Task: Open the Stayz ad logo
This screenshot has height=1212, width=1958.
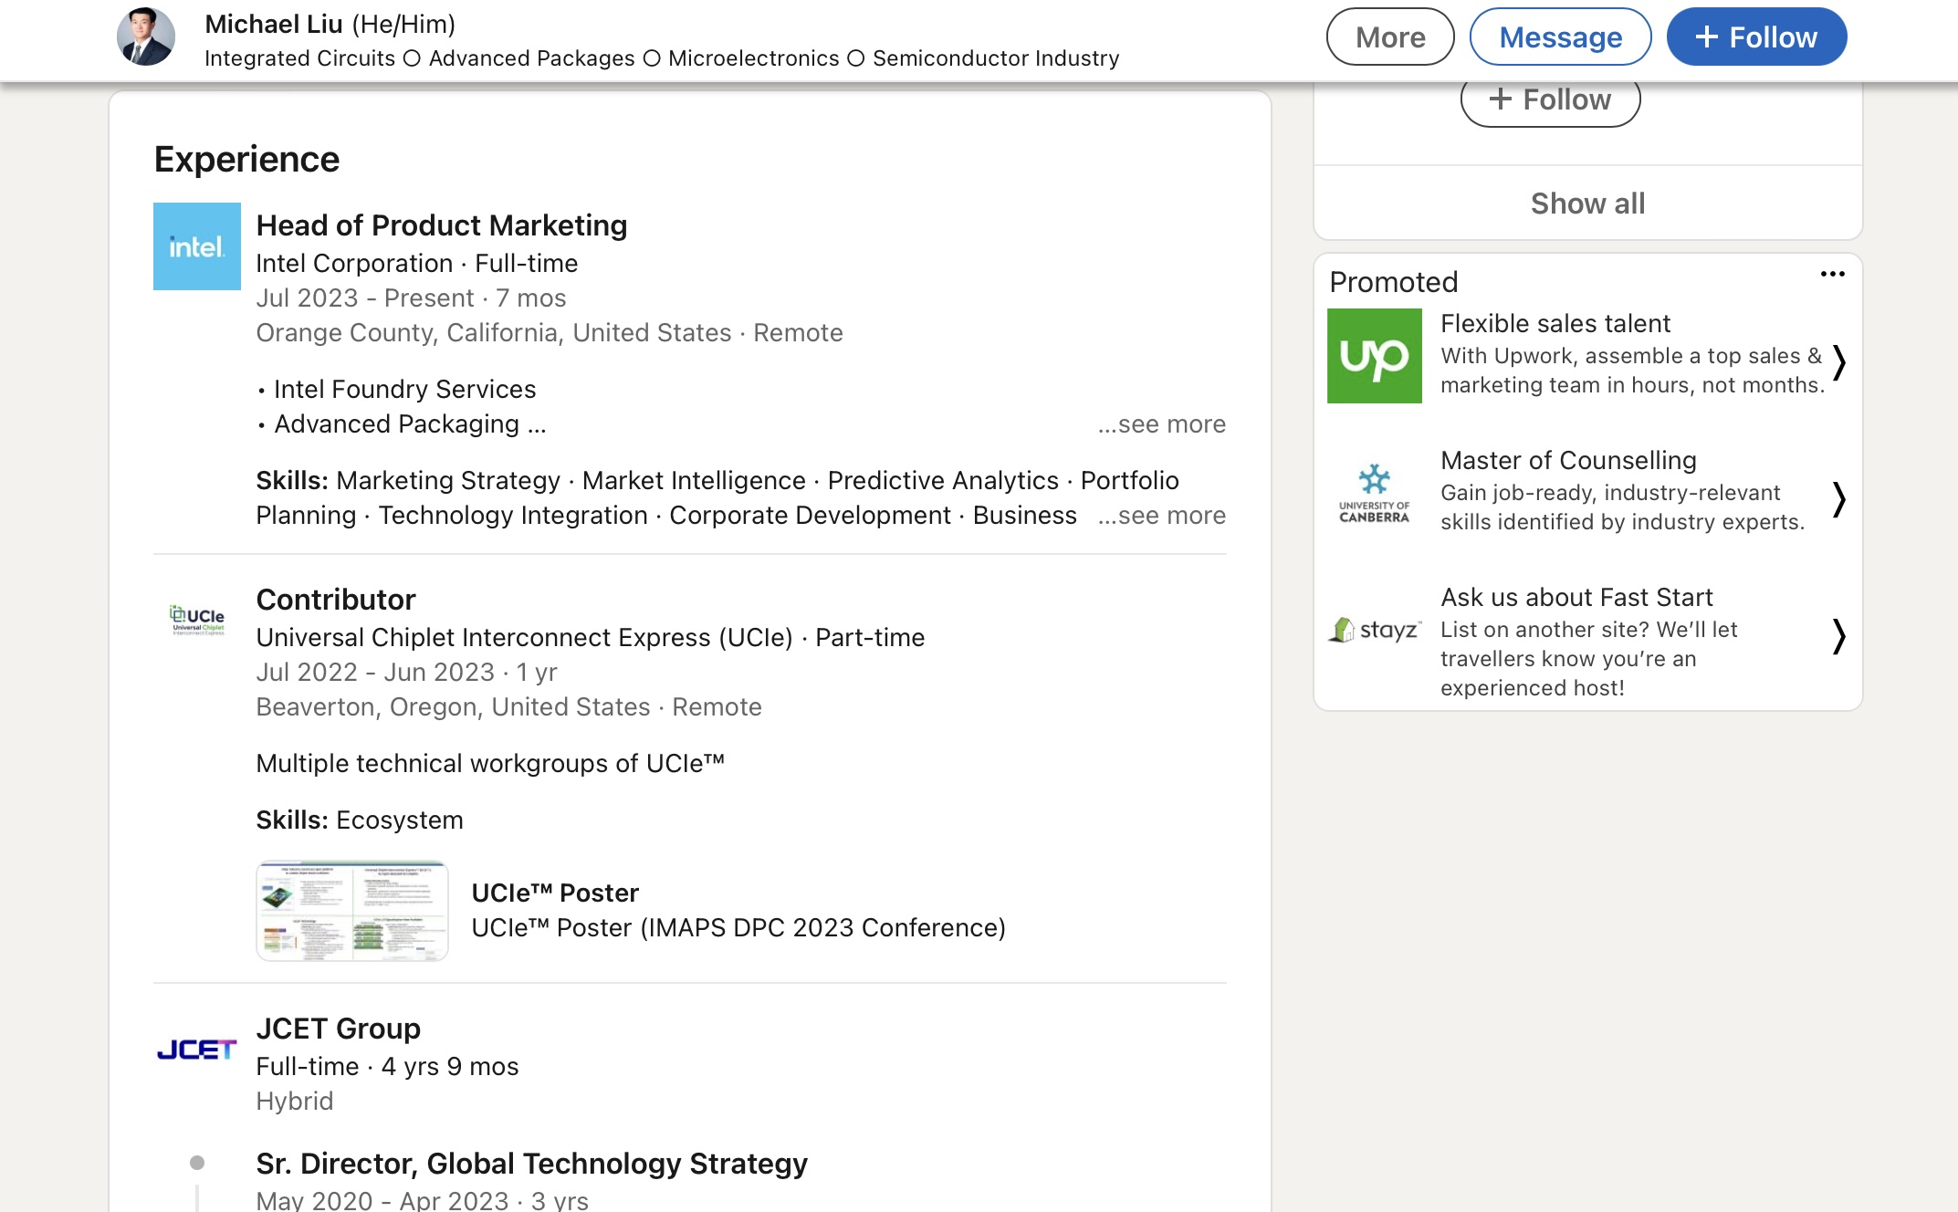Action: [1375, 630]
